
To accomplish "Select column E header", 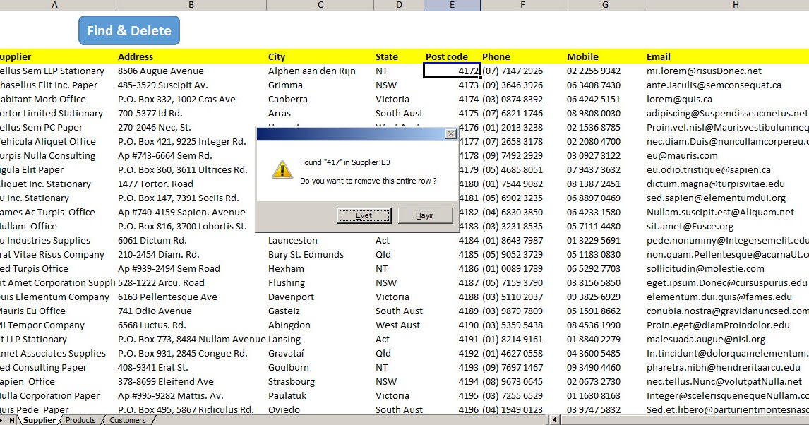I will (x=452, y=4).
